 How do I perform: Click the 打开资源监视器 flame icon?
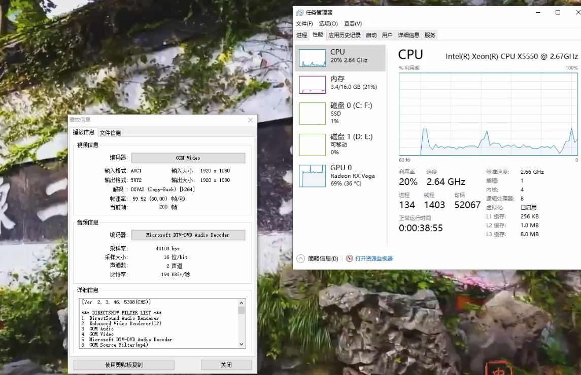click(x=349, y=258)
